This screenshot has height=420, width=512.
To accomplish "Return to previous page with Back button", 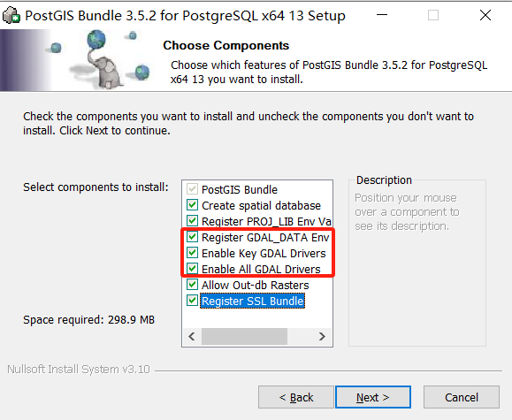I will tap(296, 397).
